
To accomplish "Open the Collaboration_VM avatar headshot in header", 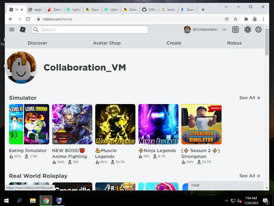I will click(187, 30).
